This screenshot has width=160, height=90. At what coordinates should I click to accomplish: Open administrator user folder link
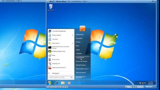pyautogui.click(x=80, y=34)
